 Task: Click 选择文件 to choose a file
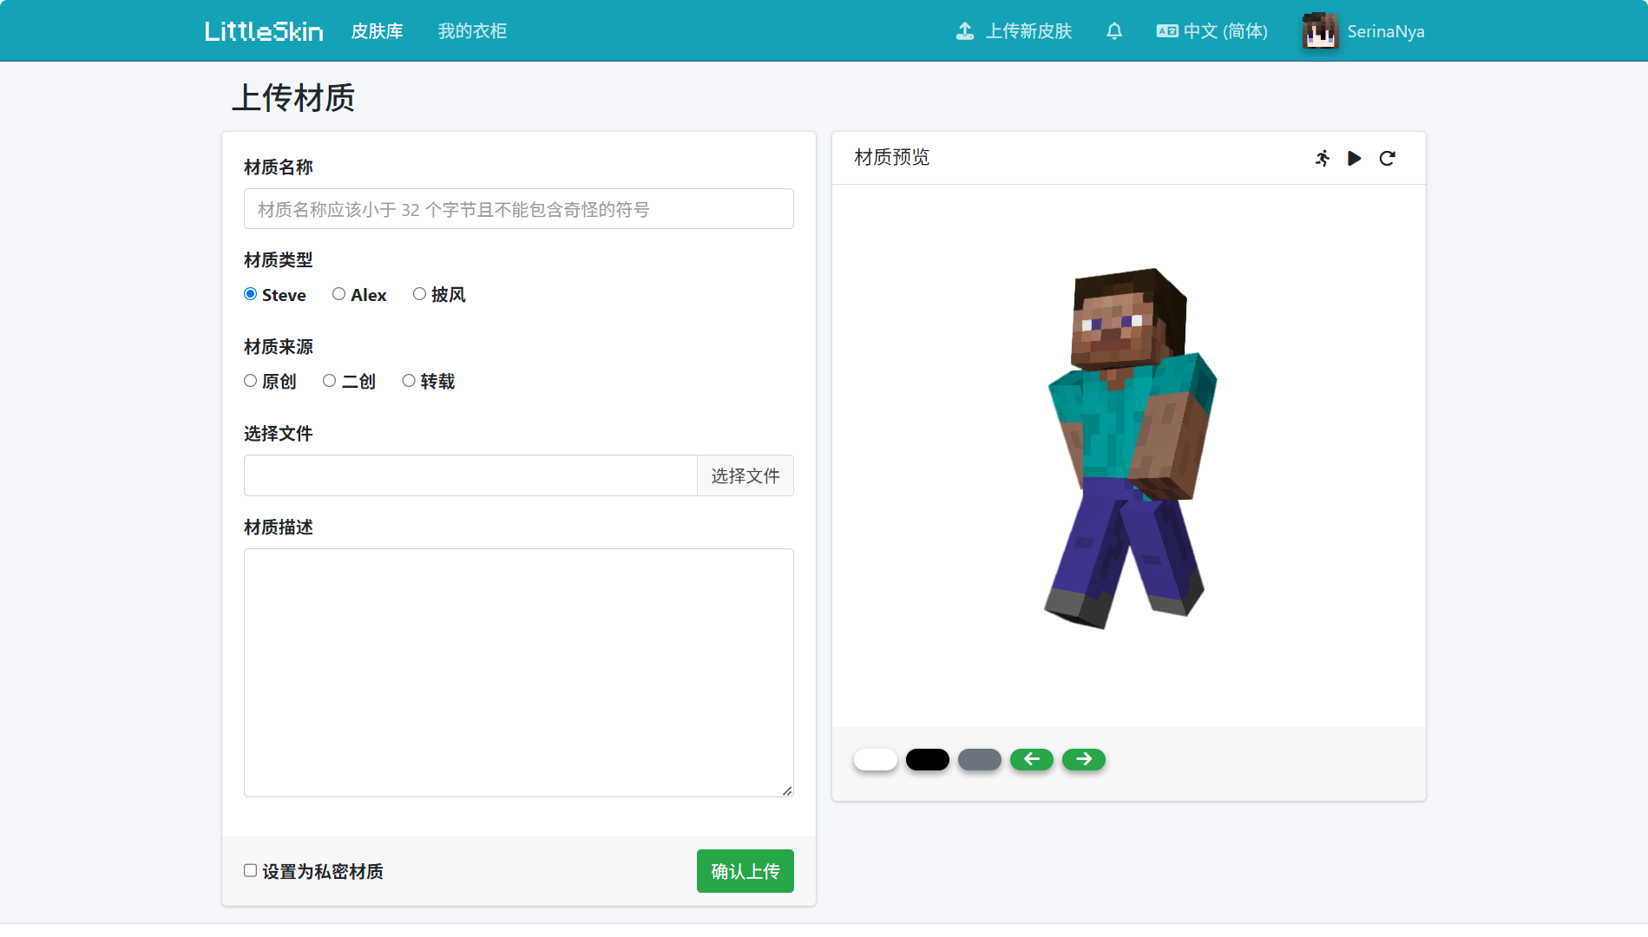point(745,475)
